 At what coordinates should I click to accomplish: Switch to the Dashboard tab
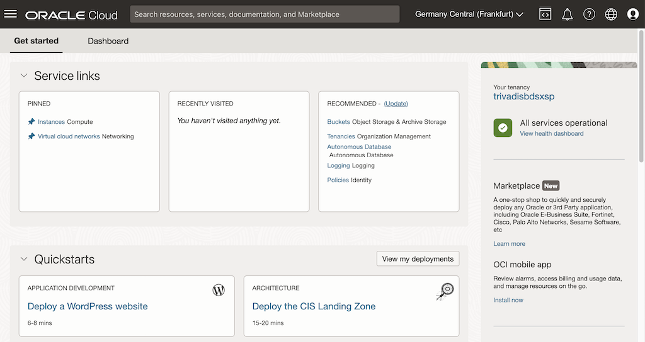click(108, 41)
